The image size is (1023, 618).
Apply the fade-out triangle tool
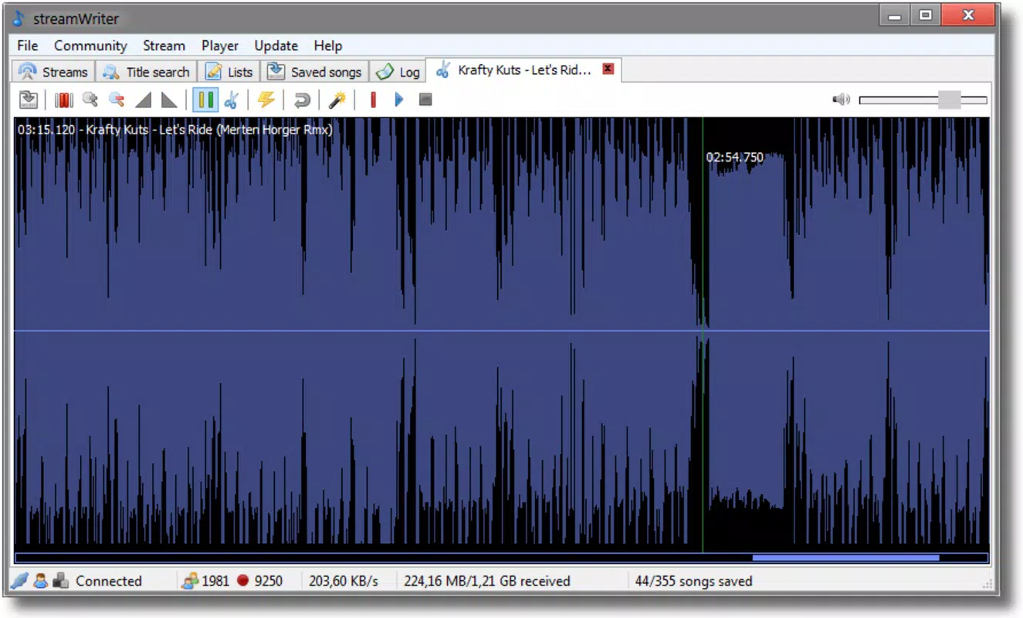[x=169, y=100]
